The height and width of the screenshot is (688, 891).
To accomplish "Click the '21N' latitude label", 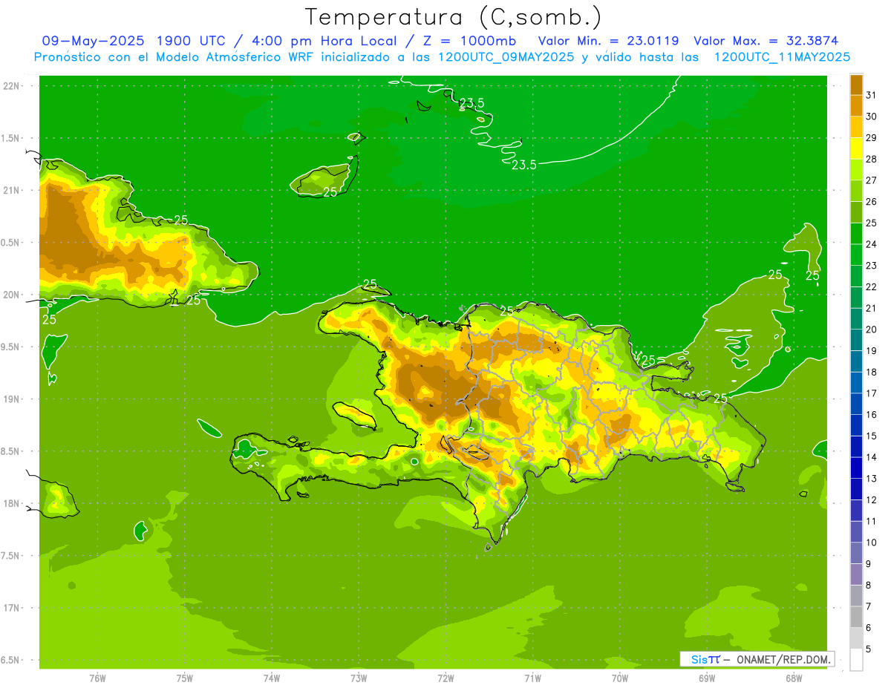I will (x=11, y=190).
